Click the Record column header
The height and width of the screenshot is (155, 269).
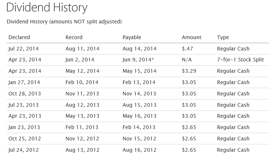[74, 37]
